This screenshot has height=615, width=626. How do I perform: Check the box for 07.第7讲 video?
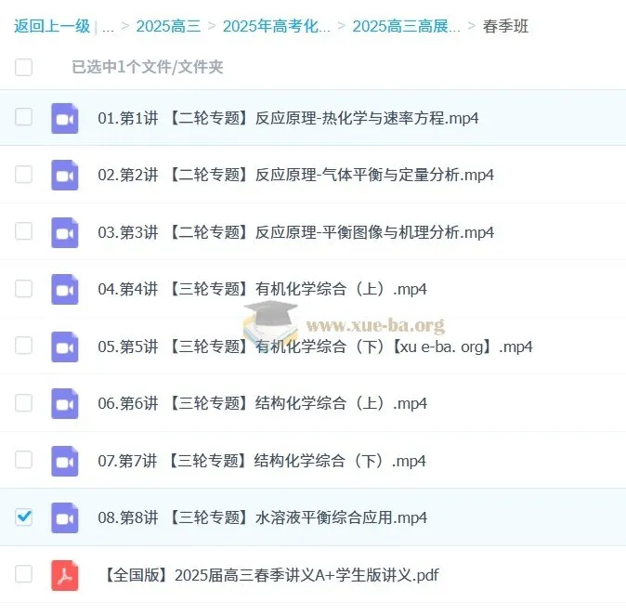coord(23,460)
